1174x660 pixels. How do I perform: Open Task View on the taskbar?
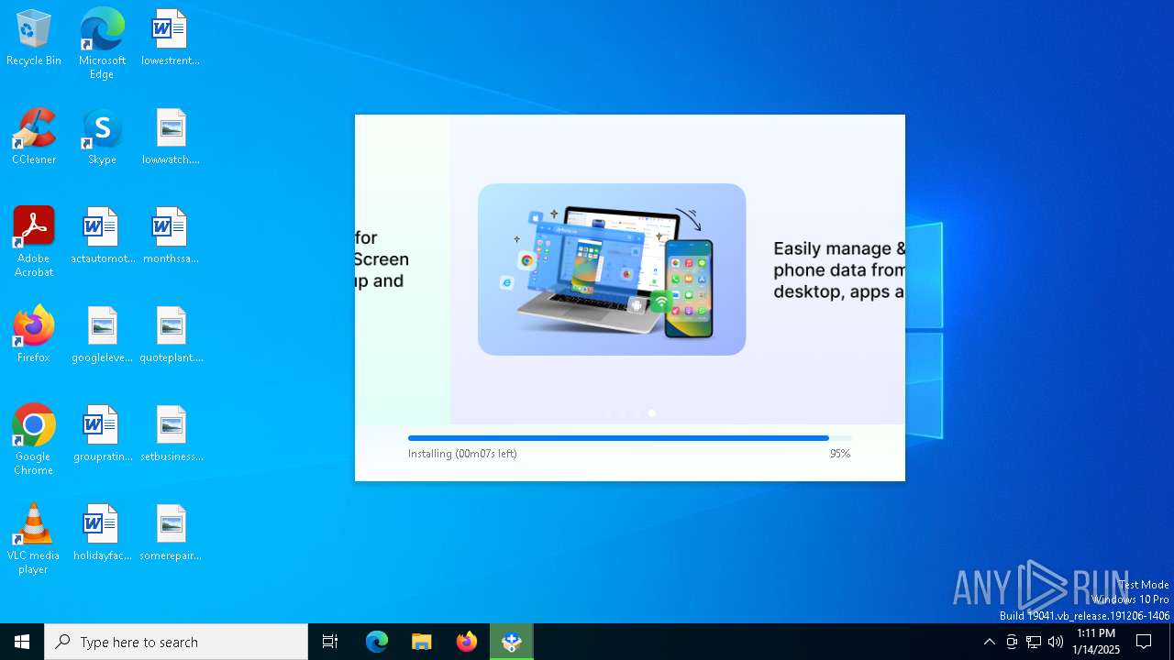330,642
